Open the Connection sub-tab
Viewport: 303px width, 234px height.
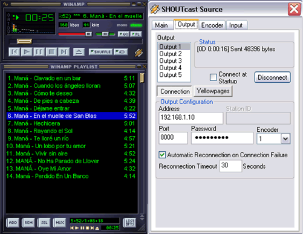coord(175,91)
